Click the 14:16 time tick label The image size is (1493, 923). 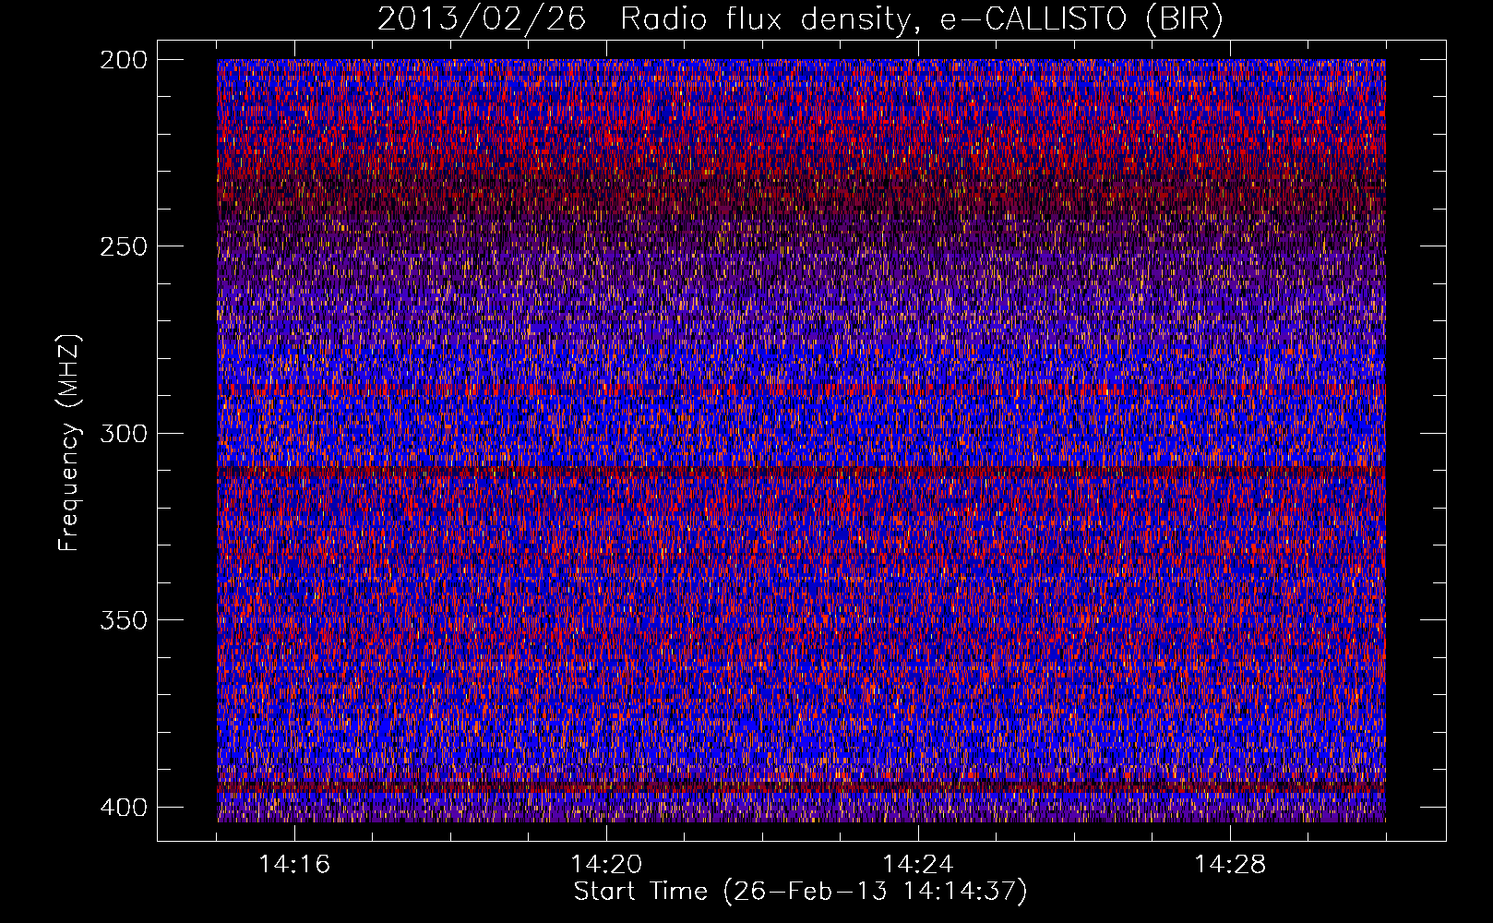pyautogui.click(x=294, y=865)
